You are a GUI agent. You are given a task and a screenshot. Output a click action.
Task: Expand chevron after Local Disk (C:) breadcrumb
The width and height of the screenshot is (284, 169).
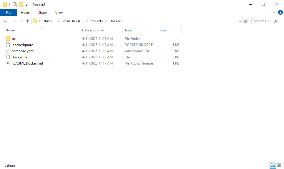tap(87, 21)
